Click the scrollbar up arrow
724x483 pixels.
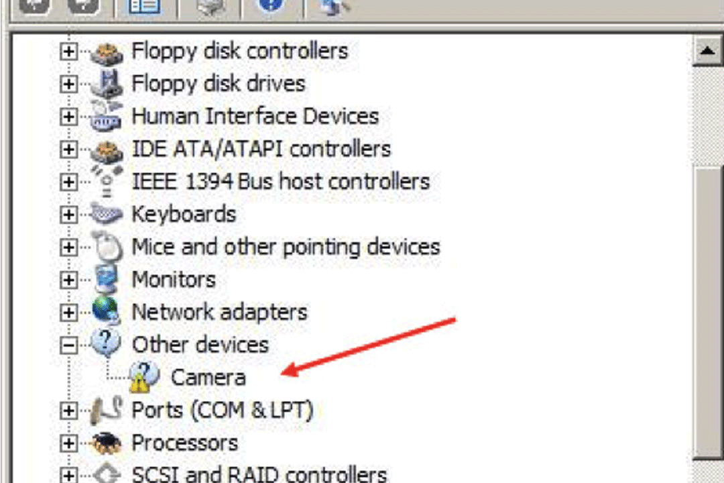click(707, 51)
